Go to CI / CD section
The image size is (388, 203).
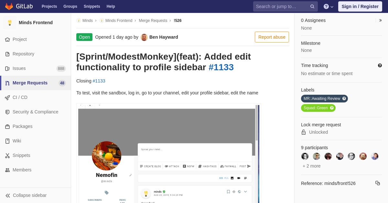[x=20, y=97]
